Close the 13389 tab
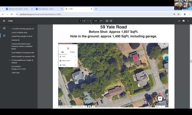The width and height of the screenshot is (192, 115). coord(91,9)
